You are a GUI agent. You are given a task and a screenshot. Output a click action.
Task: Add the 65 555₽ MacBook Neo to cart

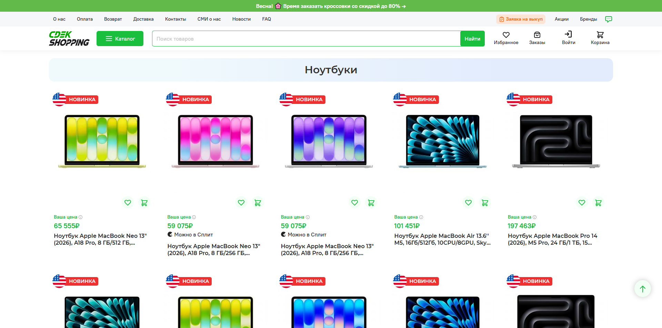144,203
